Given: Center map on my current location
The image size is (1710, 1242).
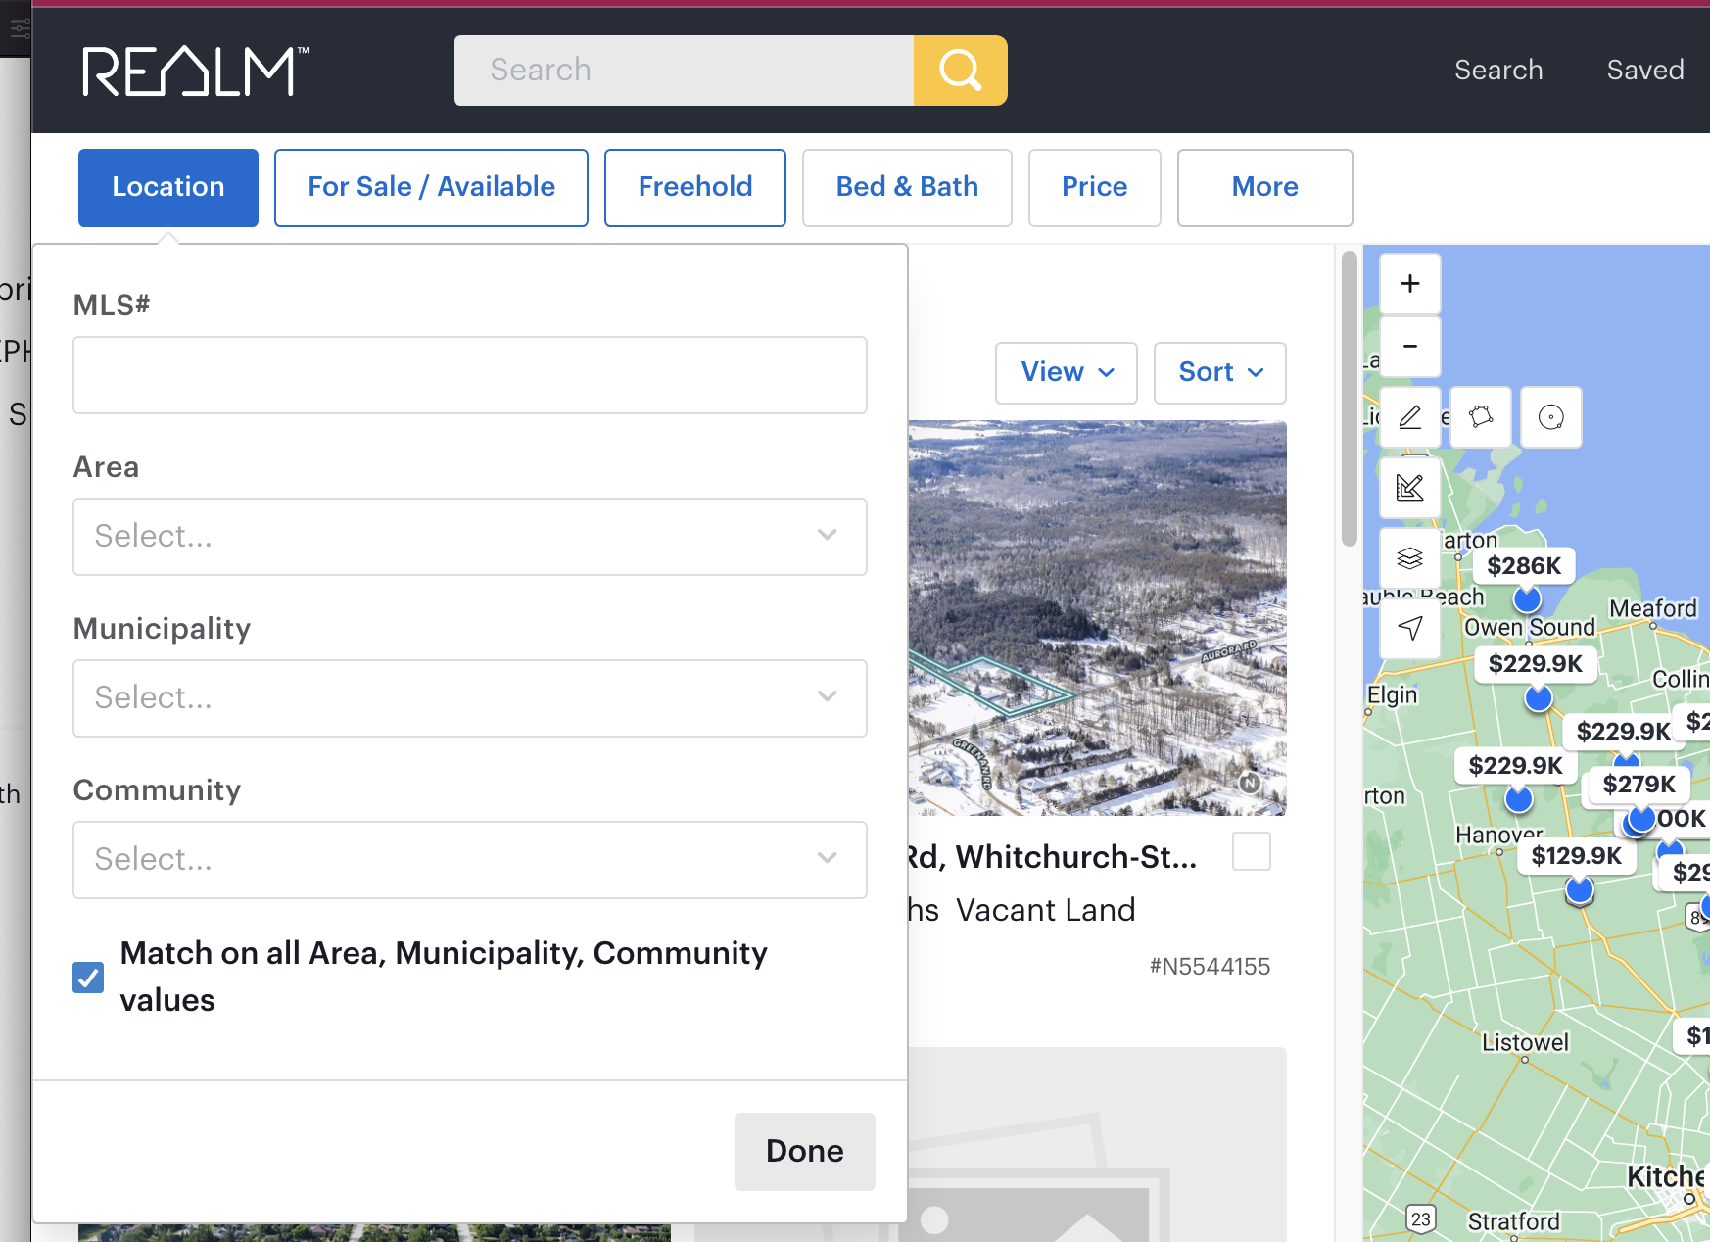Looking at the screenshot, I should (1409, 628).
